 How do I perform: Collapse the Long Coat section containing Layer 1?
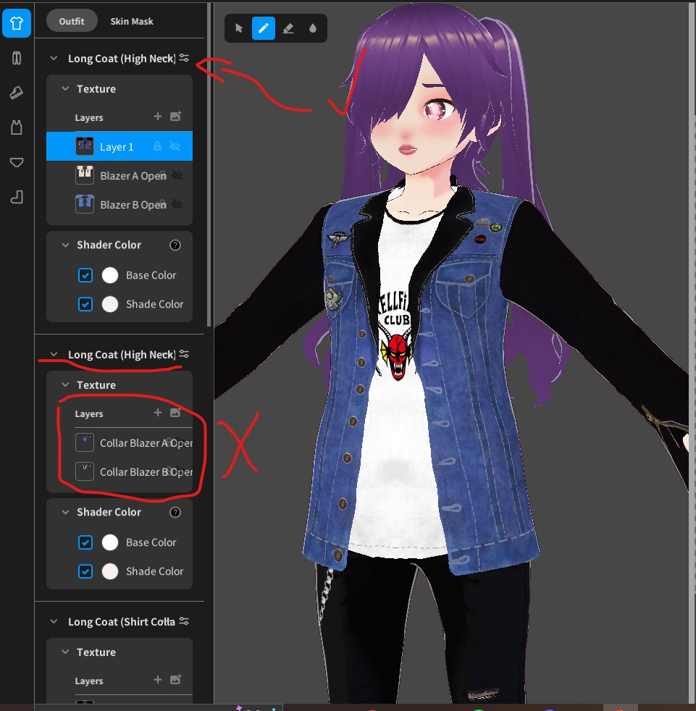54,58
